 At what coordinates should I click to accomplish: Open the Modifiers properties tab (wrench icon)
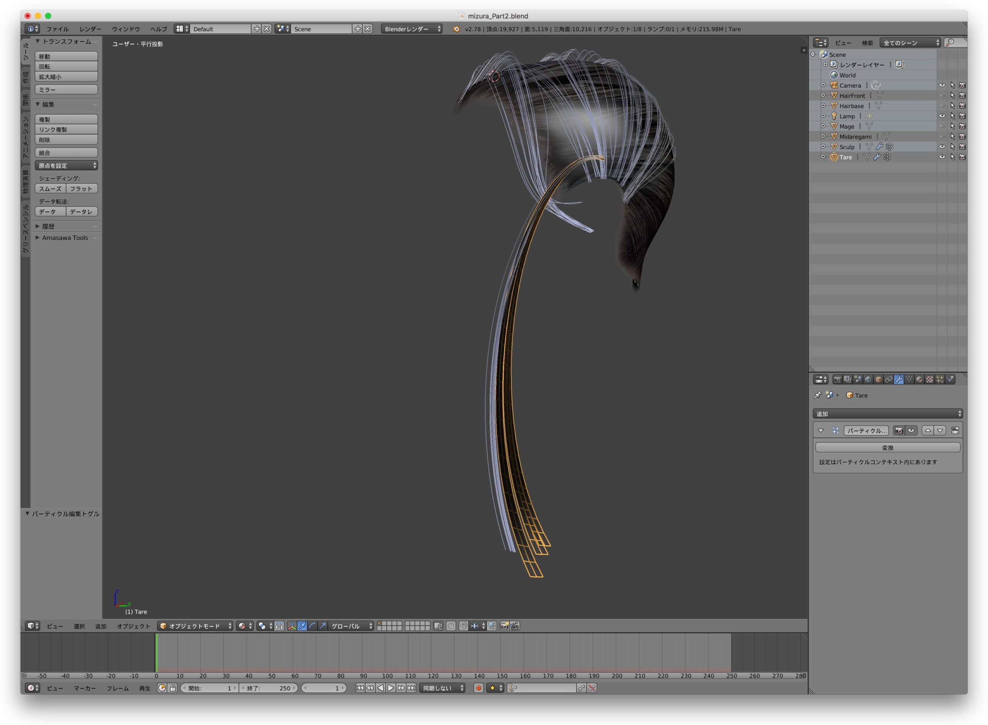898,379
